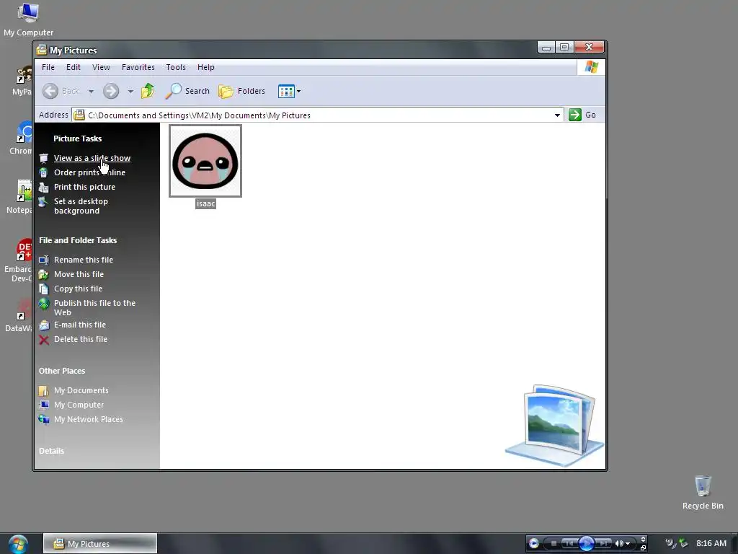
Task: Click Print this picture link
Action: click(x=84, y=187)
